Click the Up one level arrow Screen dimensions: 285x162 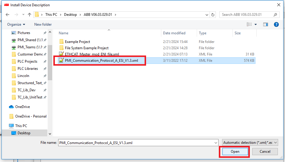(30, 15)
